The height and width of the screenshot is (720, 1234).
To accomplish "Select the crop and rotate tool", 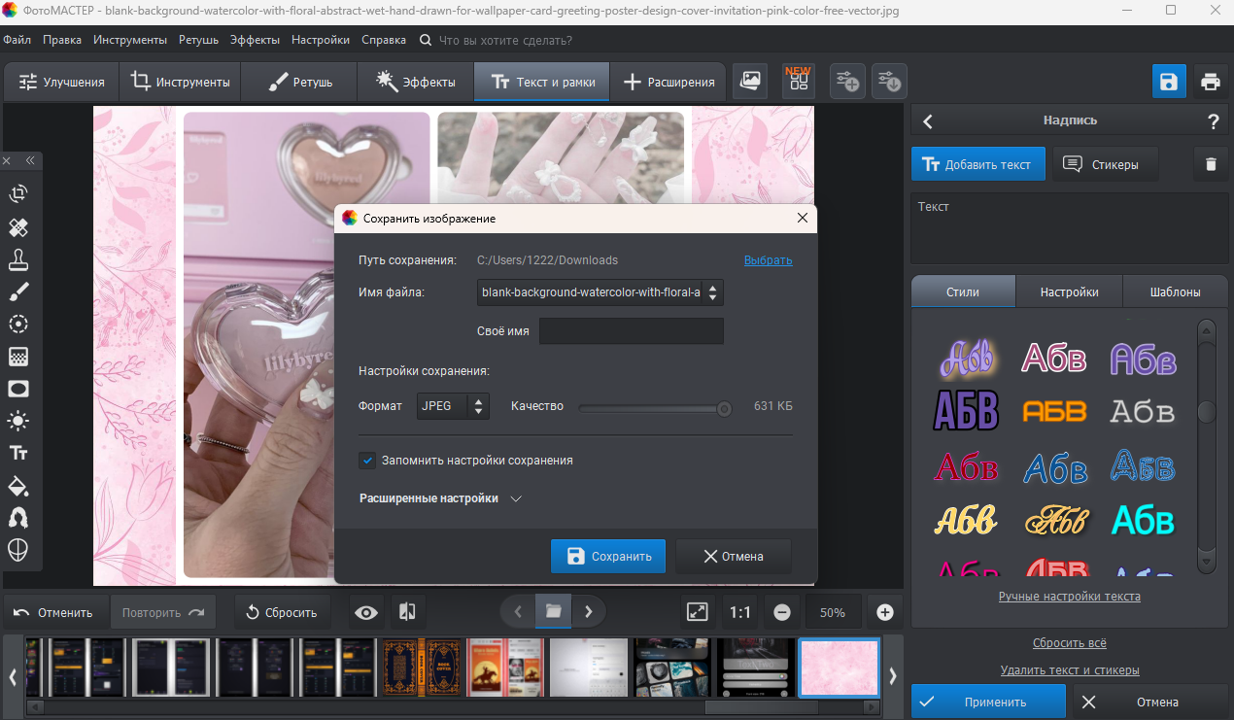I will (18, 194).
